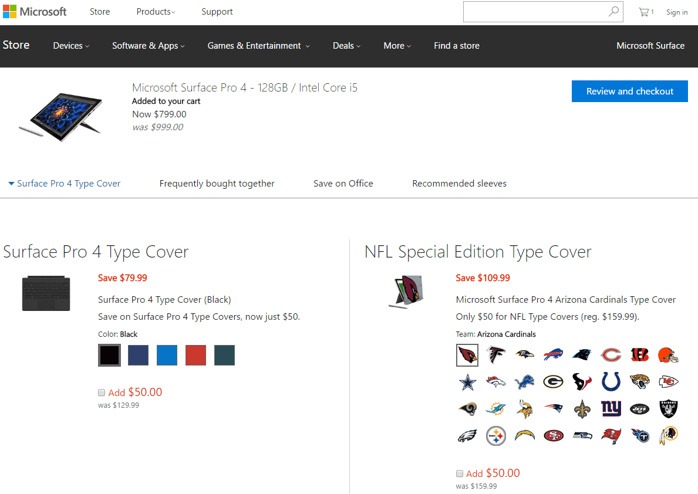Select the New York Giants logo
The width and height of the screenshot is (698, 494).
click(611, 408)
